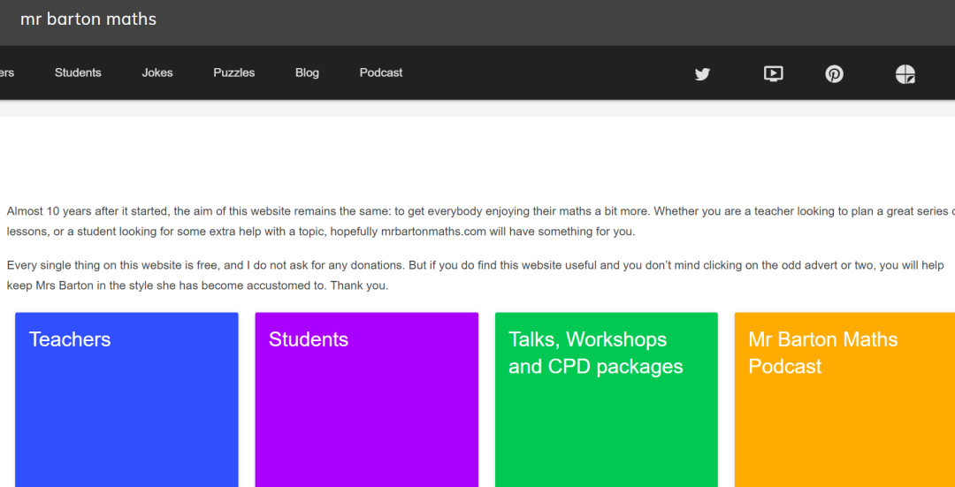Click the video screen play icon
The height and width of the screenshot is (487, 955).
click(773, 74)
